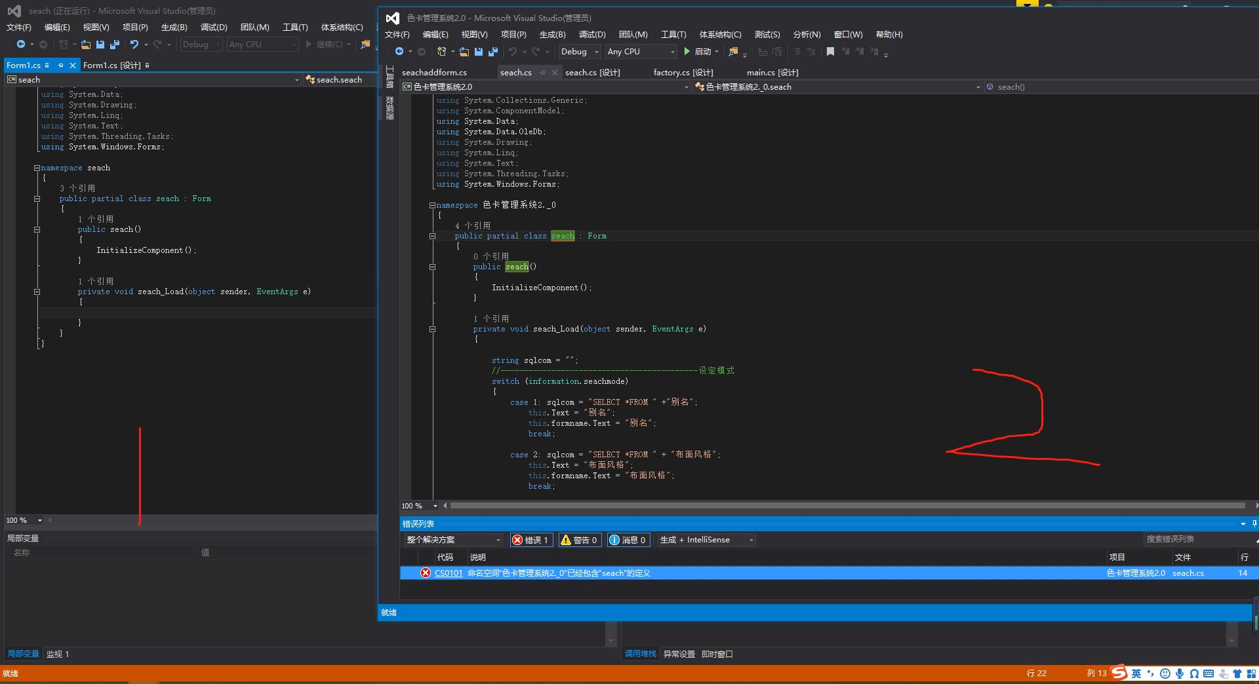Switch to main.cs [设计] tab
1259x684 pixels.
click(772, 72)
